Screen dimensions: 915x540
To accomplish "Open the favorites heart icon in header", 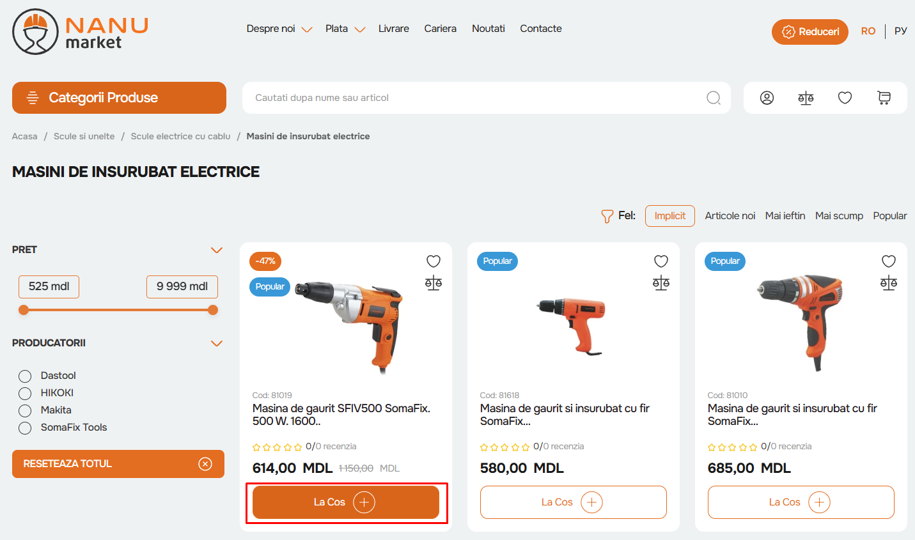I will 845,98.
